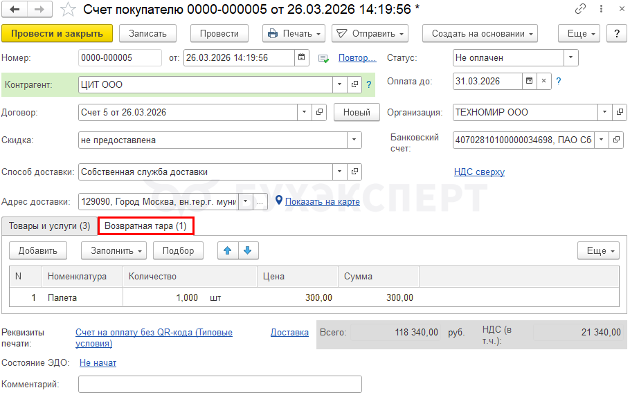Image resolution: width=630 pixels, height=397 pixels.
Task: Open Создать на основании menu
Action: 480,34
